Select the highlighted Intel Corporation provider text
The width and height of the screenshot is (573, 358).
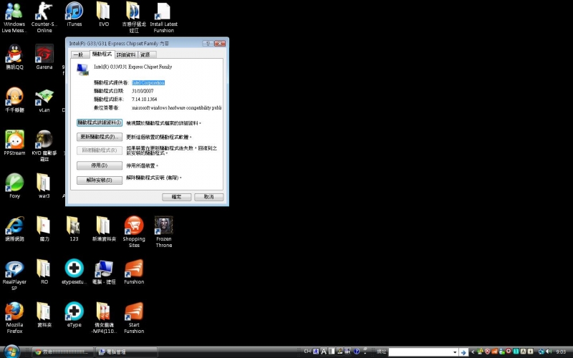click(x=148, y=83)
